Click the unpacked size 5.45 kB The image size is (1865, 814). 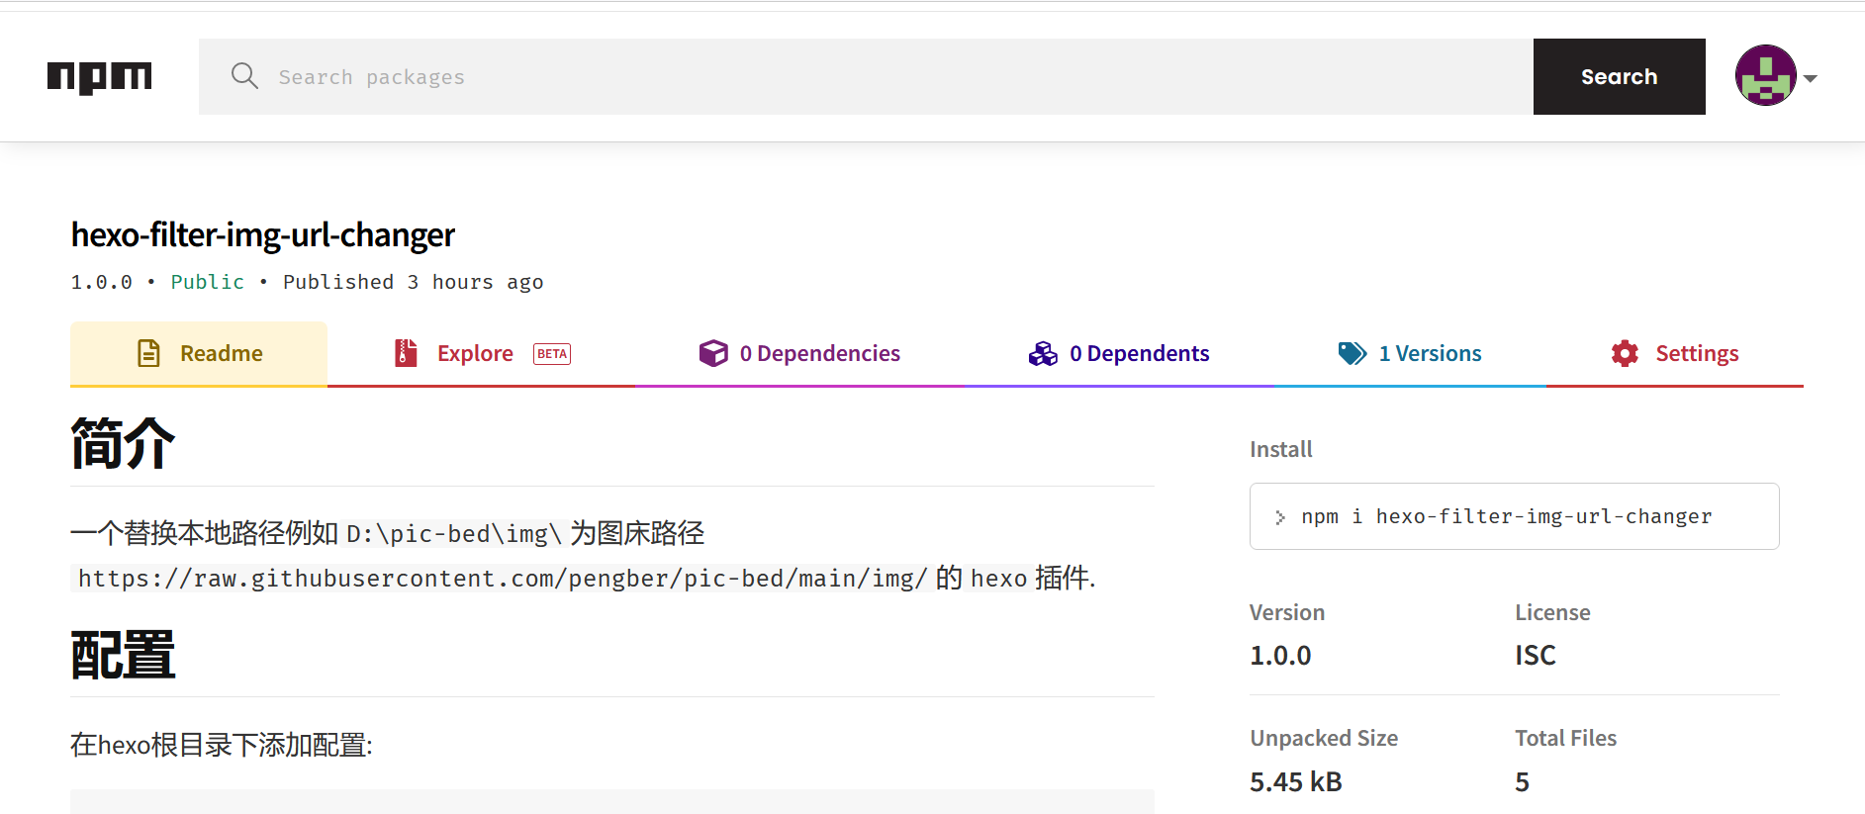tap(1296, 781)
